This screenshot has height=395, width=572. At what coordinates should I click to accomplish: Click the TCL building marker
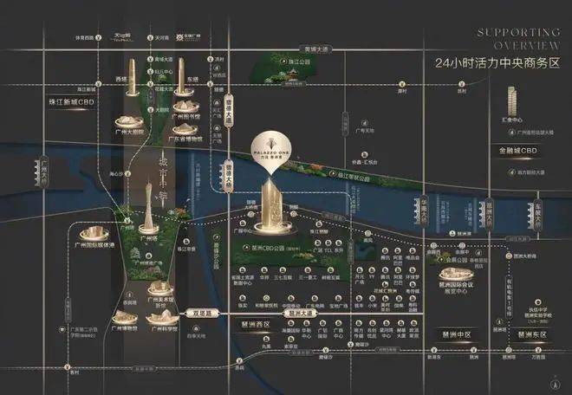[x=328, y=243]
